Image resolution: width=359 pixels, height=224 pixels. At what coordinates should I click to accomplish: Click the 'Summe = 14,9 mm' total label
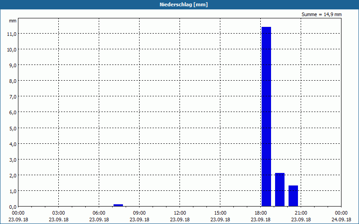tap(321, 14)
